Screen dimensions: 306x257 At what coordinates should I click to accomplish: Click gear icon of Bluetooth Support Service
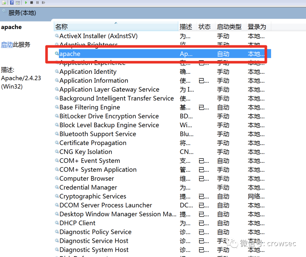click(57, 134)
